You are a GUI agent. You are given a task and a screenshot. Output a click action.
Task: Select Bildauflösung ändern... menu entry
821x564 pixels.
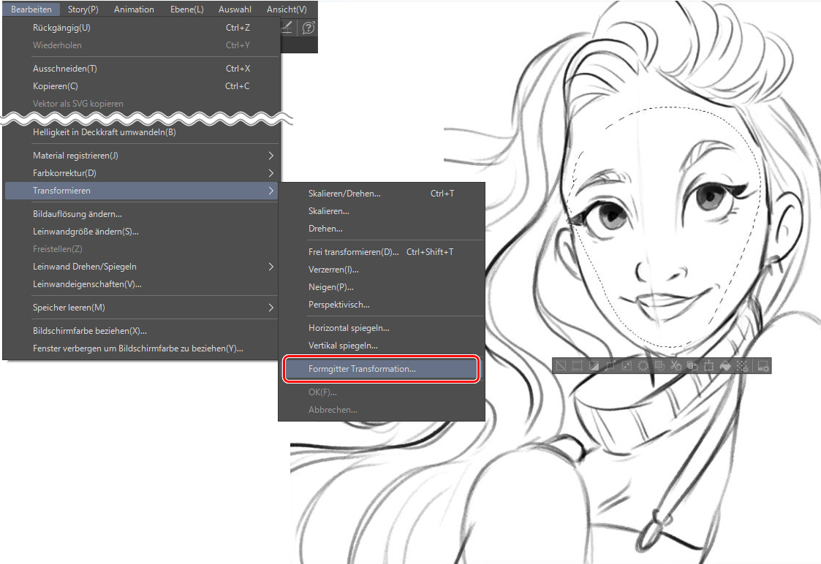point(77,214)
